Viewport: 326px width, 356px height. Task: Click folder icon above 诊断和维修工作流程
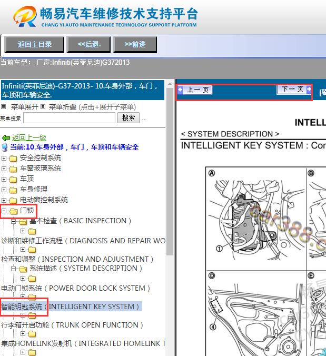tap(32, 231)
